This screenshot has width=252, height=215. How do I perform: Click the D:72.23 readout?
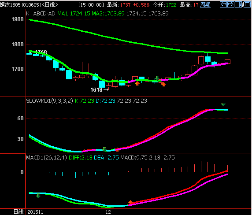(x=105, y=101)
